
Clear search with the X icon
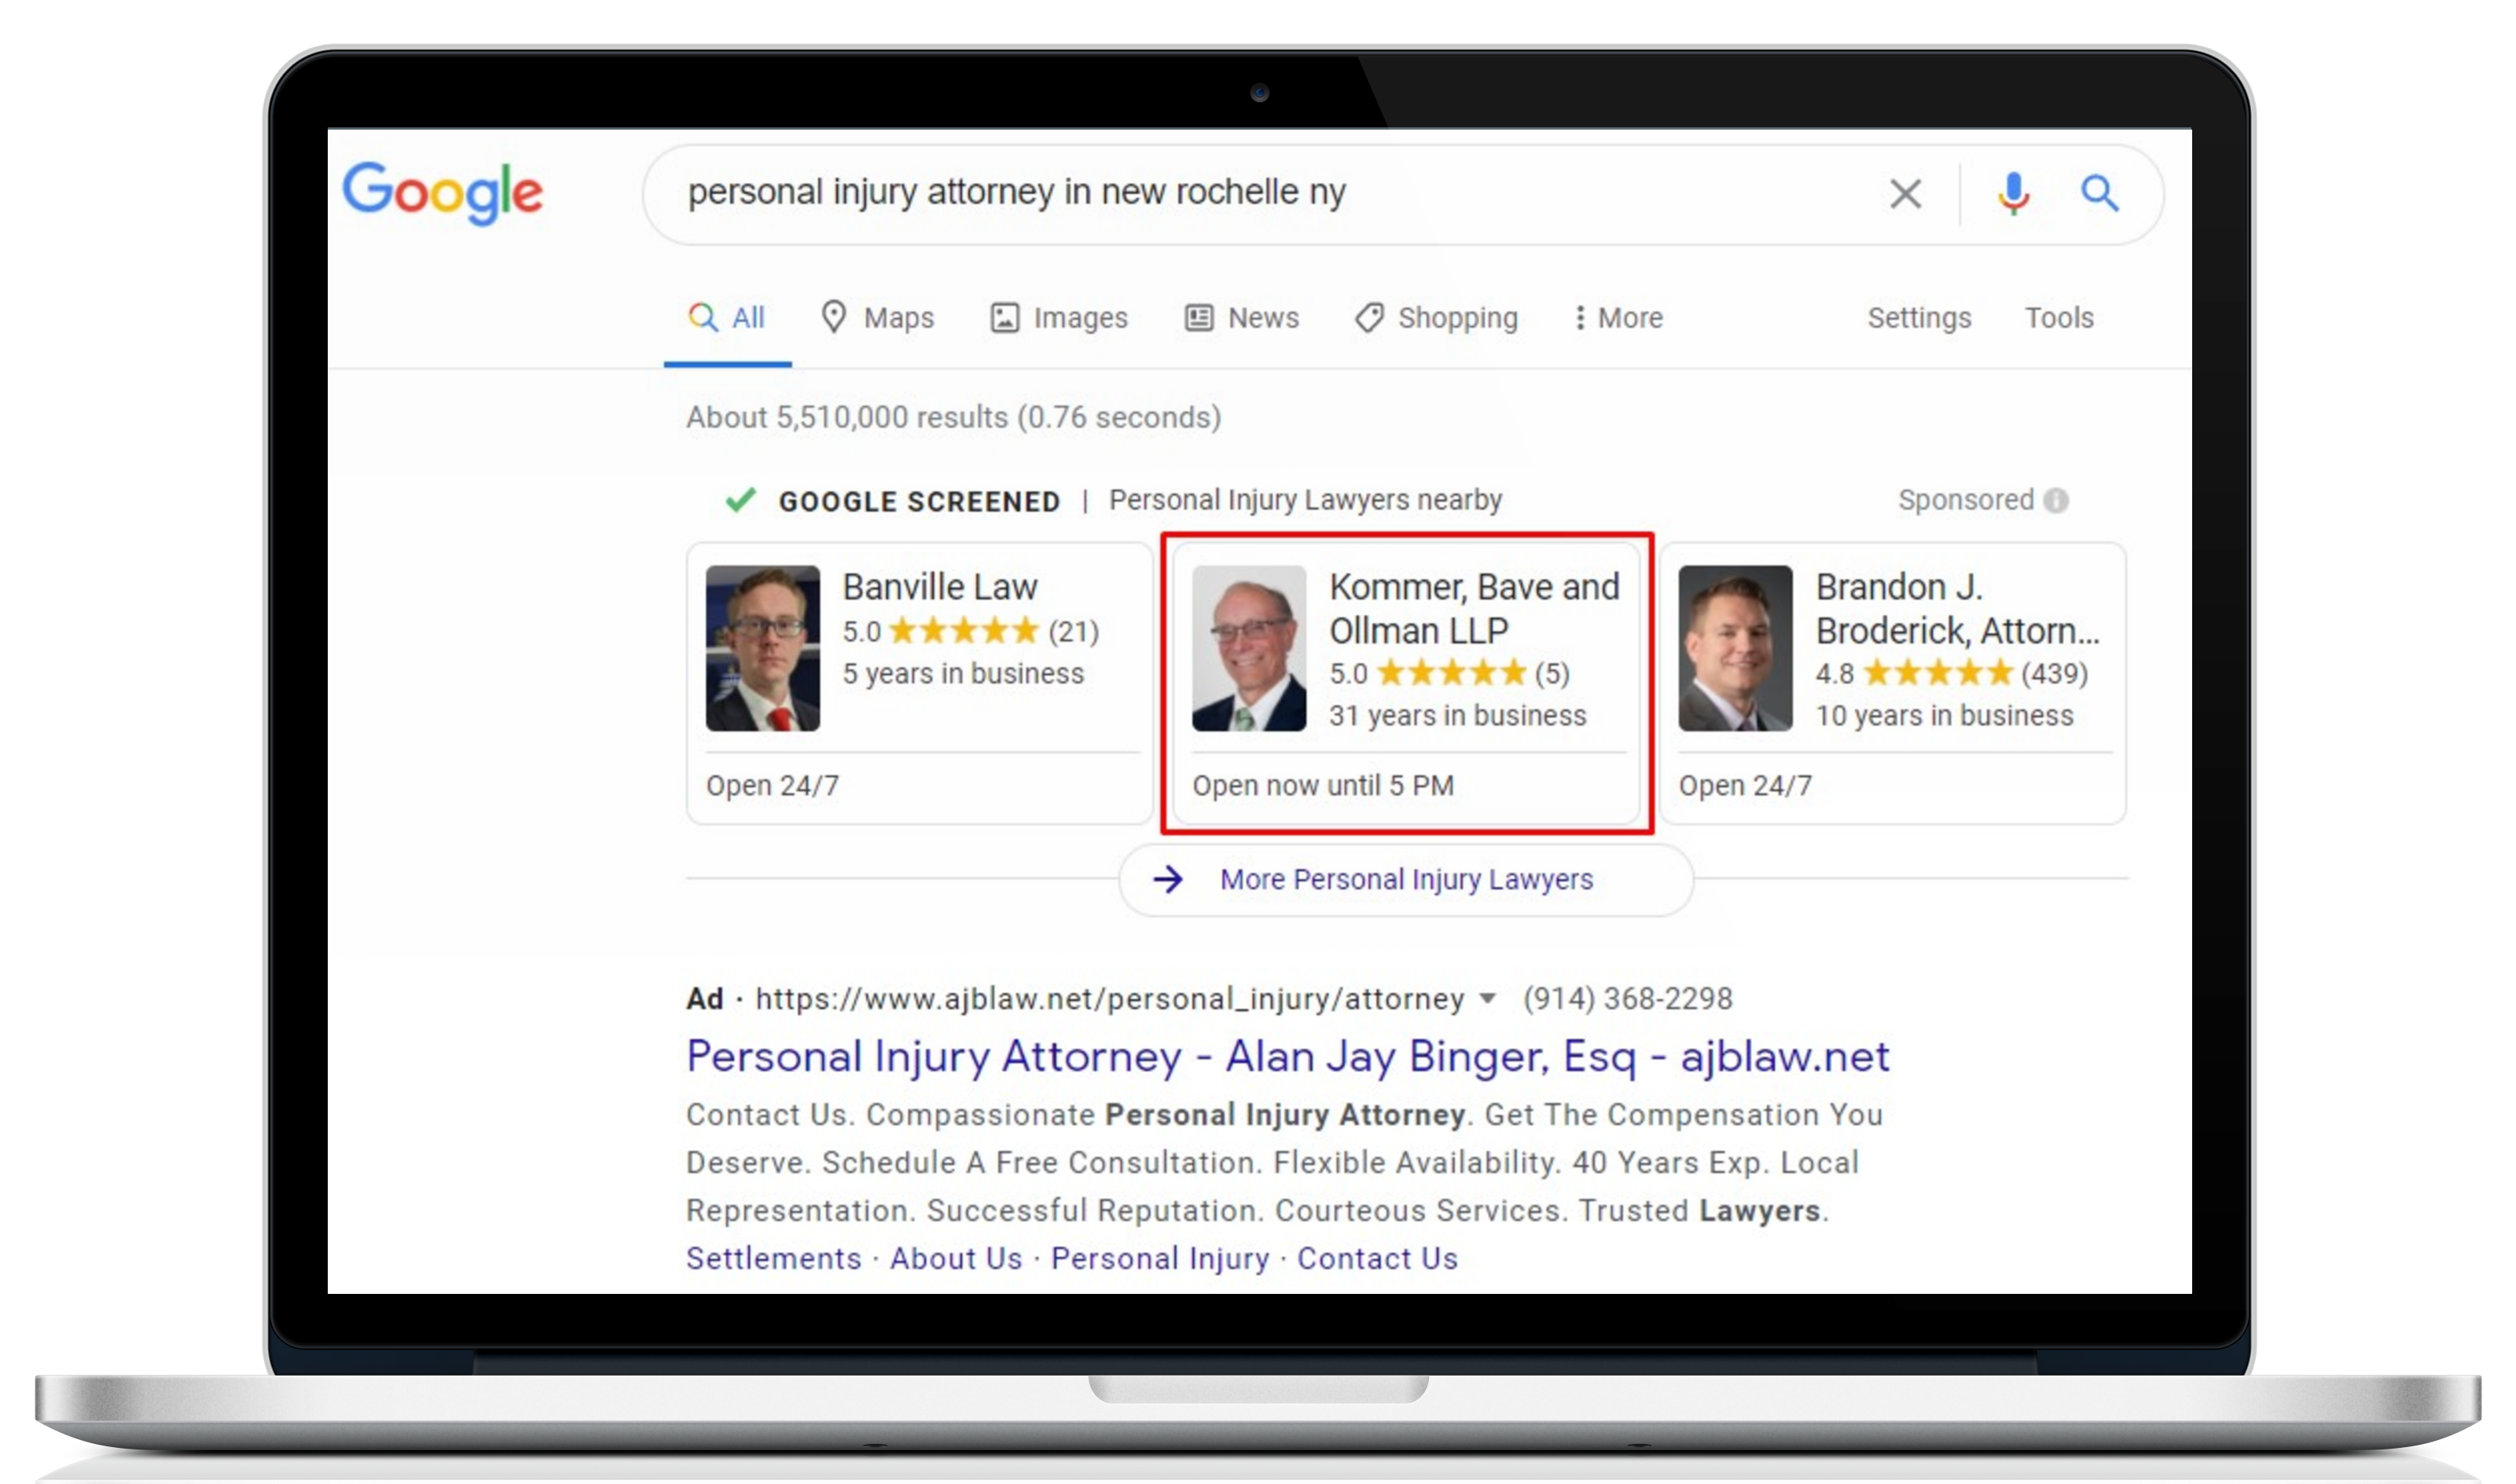(1904, 193)
